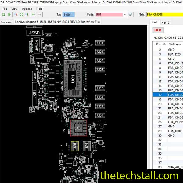This screenshot has height=183, width=183.
Task: Select the highlighted UG1 GPU chip
Action: click(x=79, y=128)
